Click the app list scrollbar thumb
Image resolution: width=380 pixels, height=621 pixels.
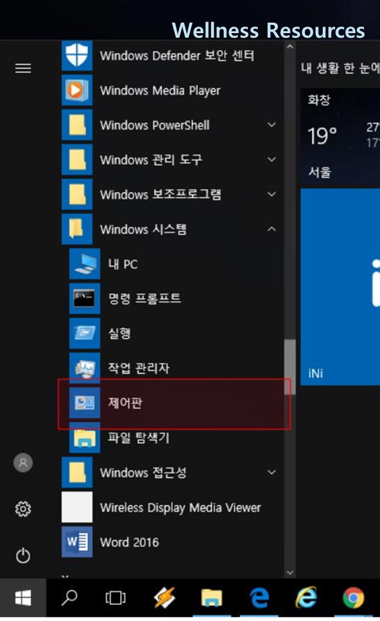coord(290,367)
